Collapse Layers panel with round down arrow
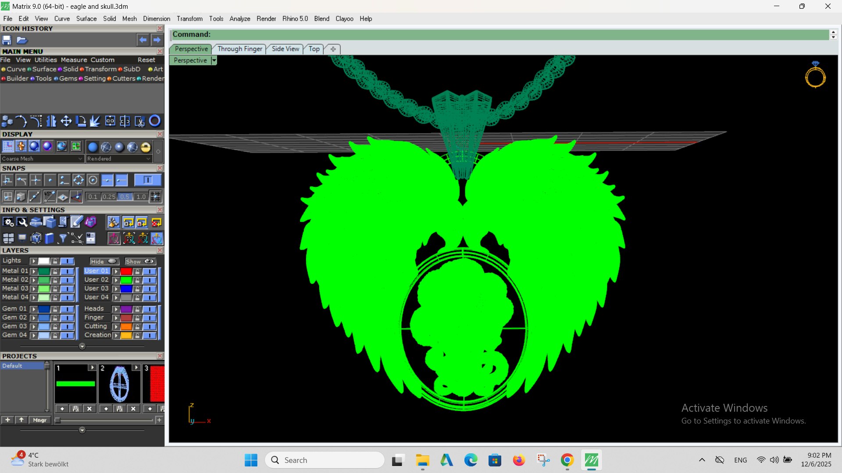This screenshot has width=842, height=473. [x=82, y=346]
